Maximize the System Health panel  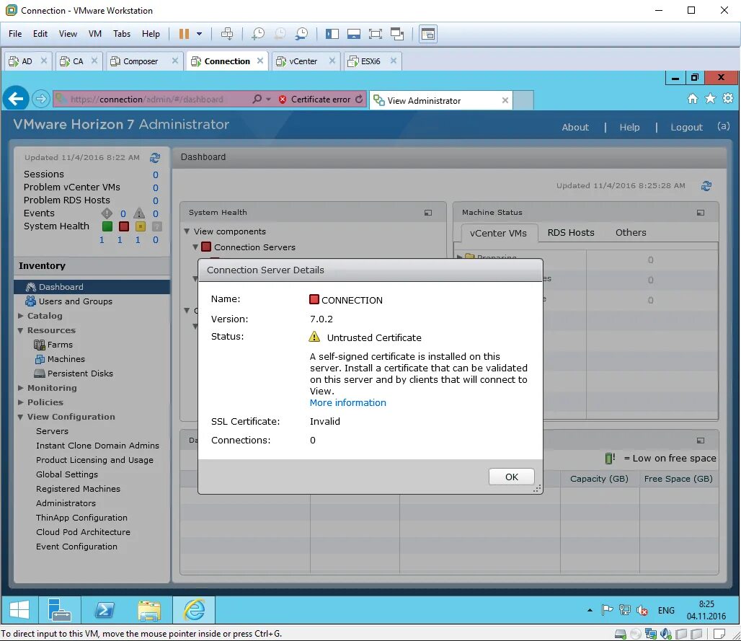pos(427,213)
